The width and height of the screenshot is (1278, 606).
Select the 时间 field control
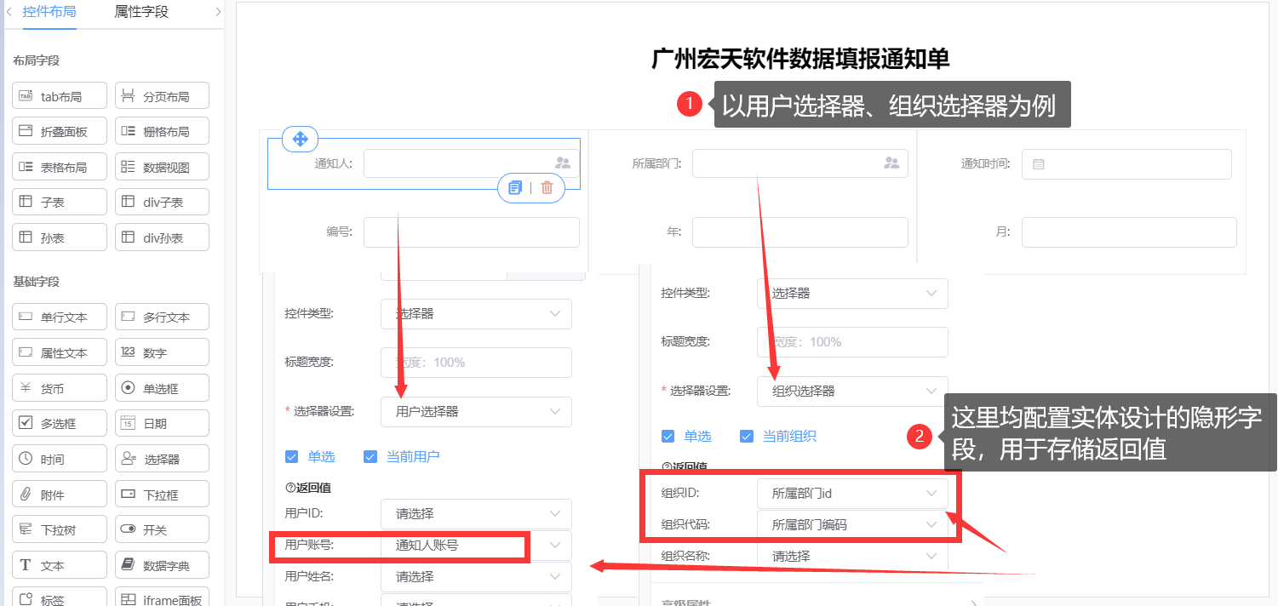pos(60,459)
